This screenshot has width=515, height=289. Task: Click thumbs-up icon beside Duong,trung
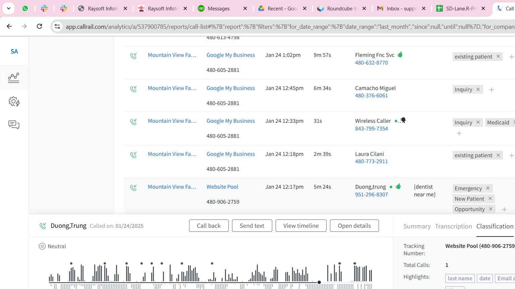coord(398,186)
